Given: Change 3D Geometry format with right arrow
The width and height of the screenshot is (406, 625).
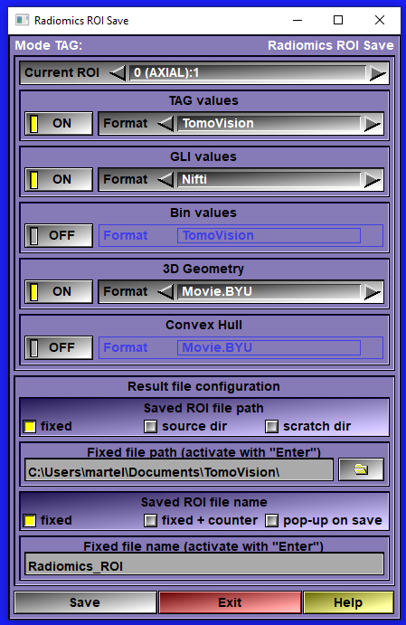Looking at the screenshot, I should [x=373, y=292].
